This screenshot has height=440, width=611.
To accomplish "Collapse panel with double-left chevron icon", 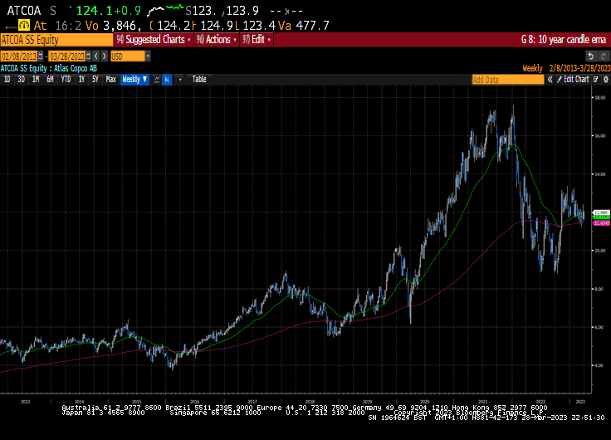I will [x=550, y=80].
